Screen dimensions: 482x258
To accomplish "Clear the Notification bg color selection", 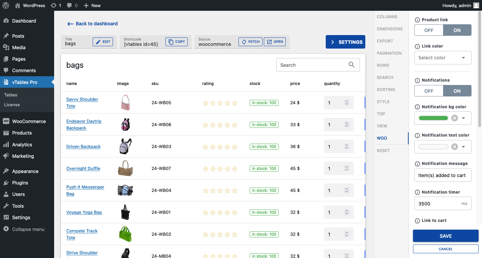I will (x=455, y=118).
